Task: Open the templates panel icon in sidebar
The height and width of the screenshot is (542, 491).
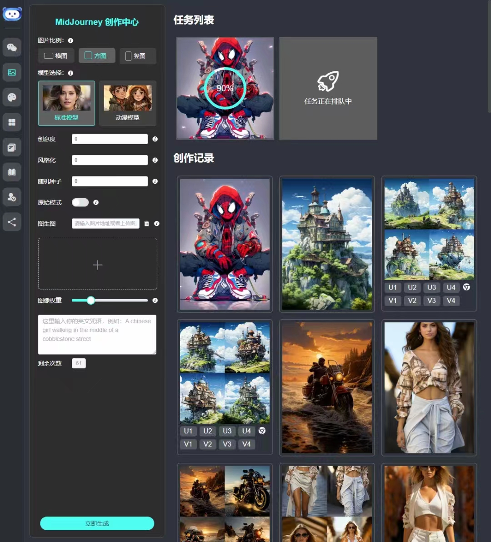Action: [12, 147]
